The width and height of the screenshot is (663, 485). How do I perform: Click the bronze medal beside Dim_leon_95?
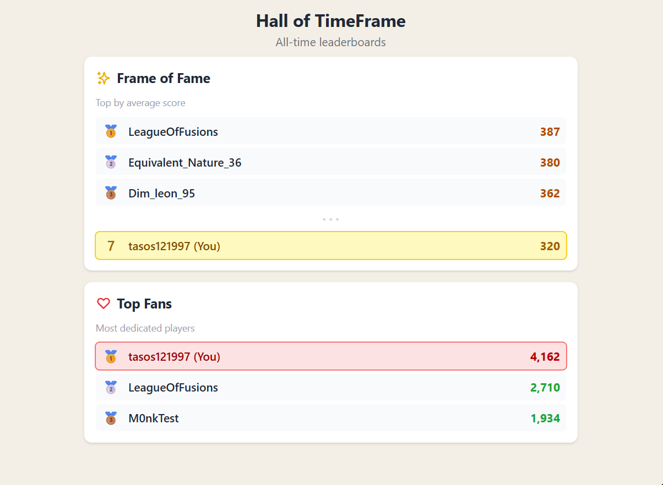[111, 193]
